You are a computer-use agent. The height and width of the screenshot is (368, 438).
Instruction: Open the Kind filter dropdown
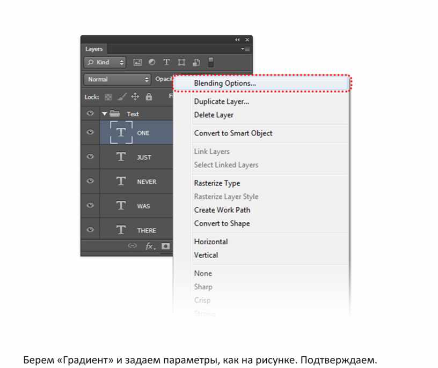[x=105, y=62]
